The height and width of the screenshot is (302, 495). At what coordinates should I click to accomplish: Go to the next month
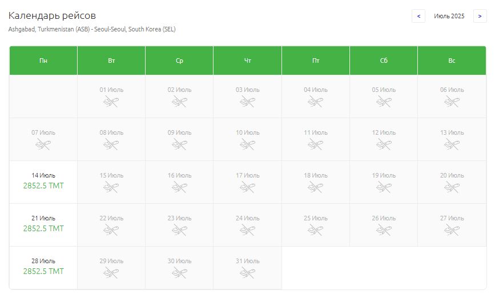[480, 16]
